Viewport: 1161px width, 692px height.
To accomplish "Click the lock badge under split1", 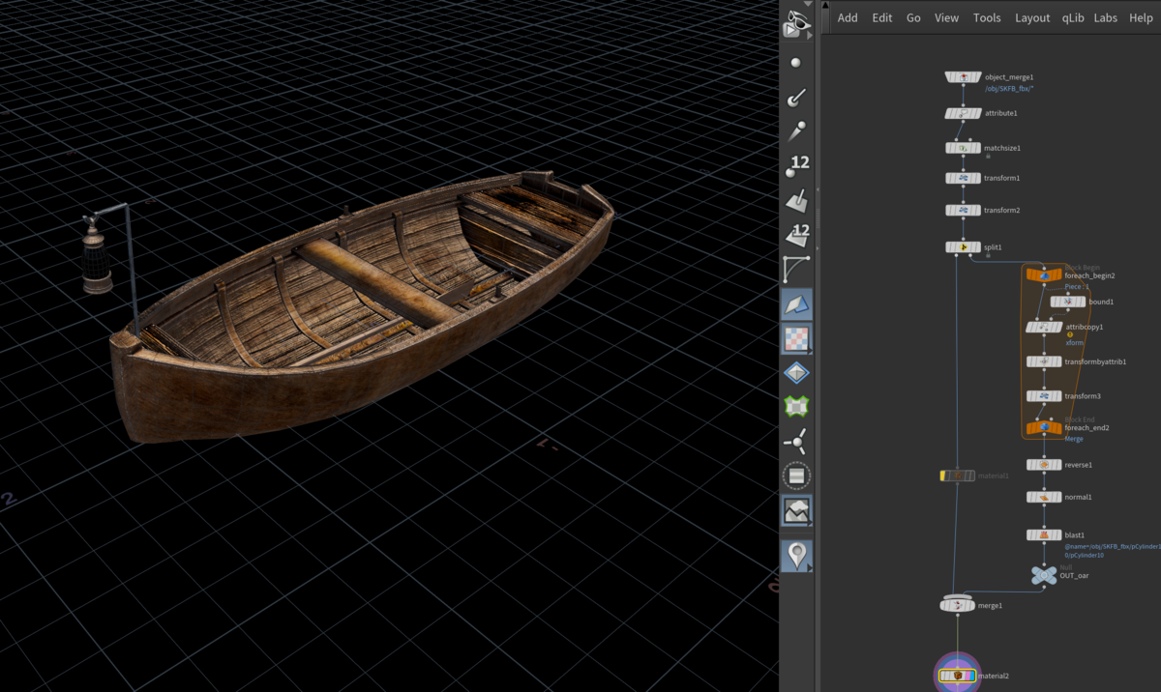I will click(987, 256).
